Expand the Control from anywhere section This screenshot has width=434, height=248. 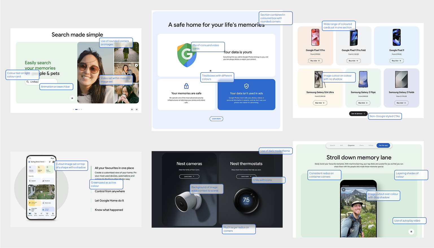click(110, 191)
